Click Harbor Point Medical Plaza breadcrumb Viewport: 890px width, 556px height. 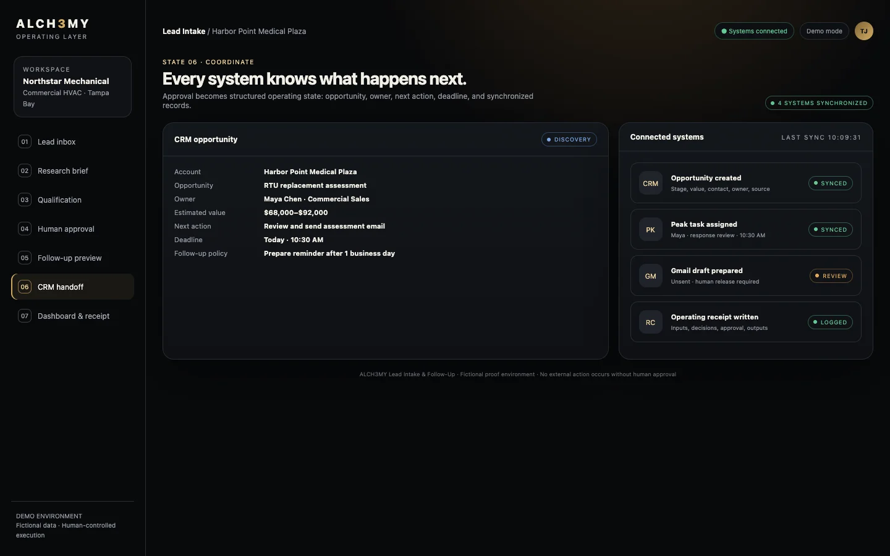259,32
